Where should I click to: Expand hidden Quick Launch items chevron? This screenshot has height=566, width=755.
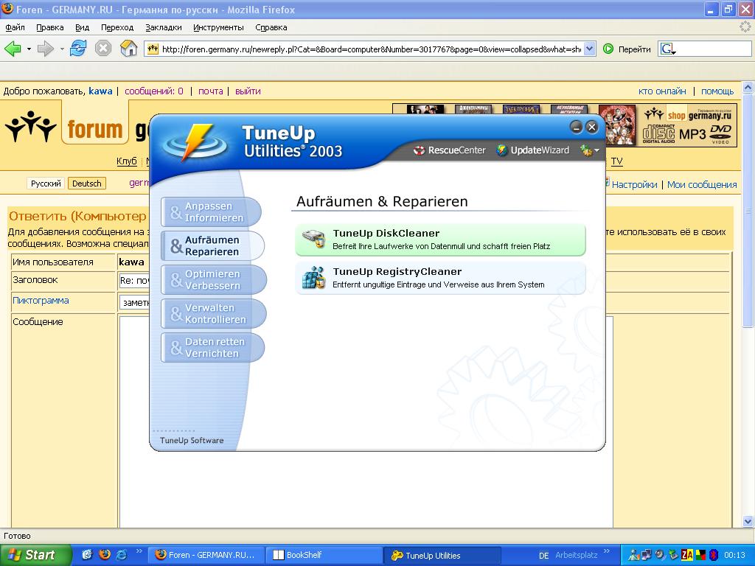[x=139, y=551]
